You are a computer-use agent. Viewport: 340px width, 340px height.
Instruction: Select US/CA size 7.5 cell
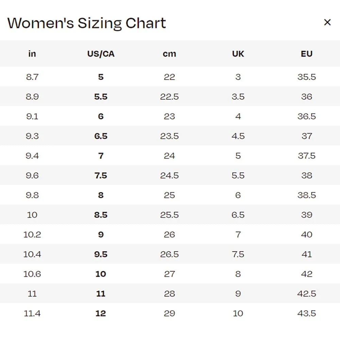[101, 175]
